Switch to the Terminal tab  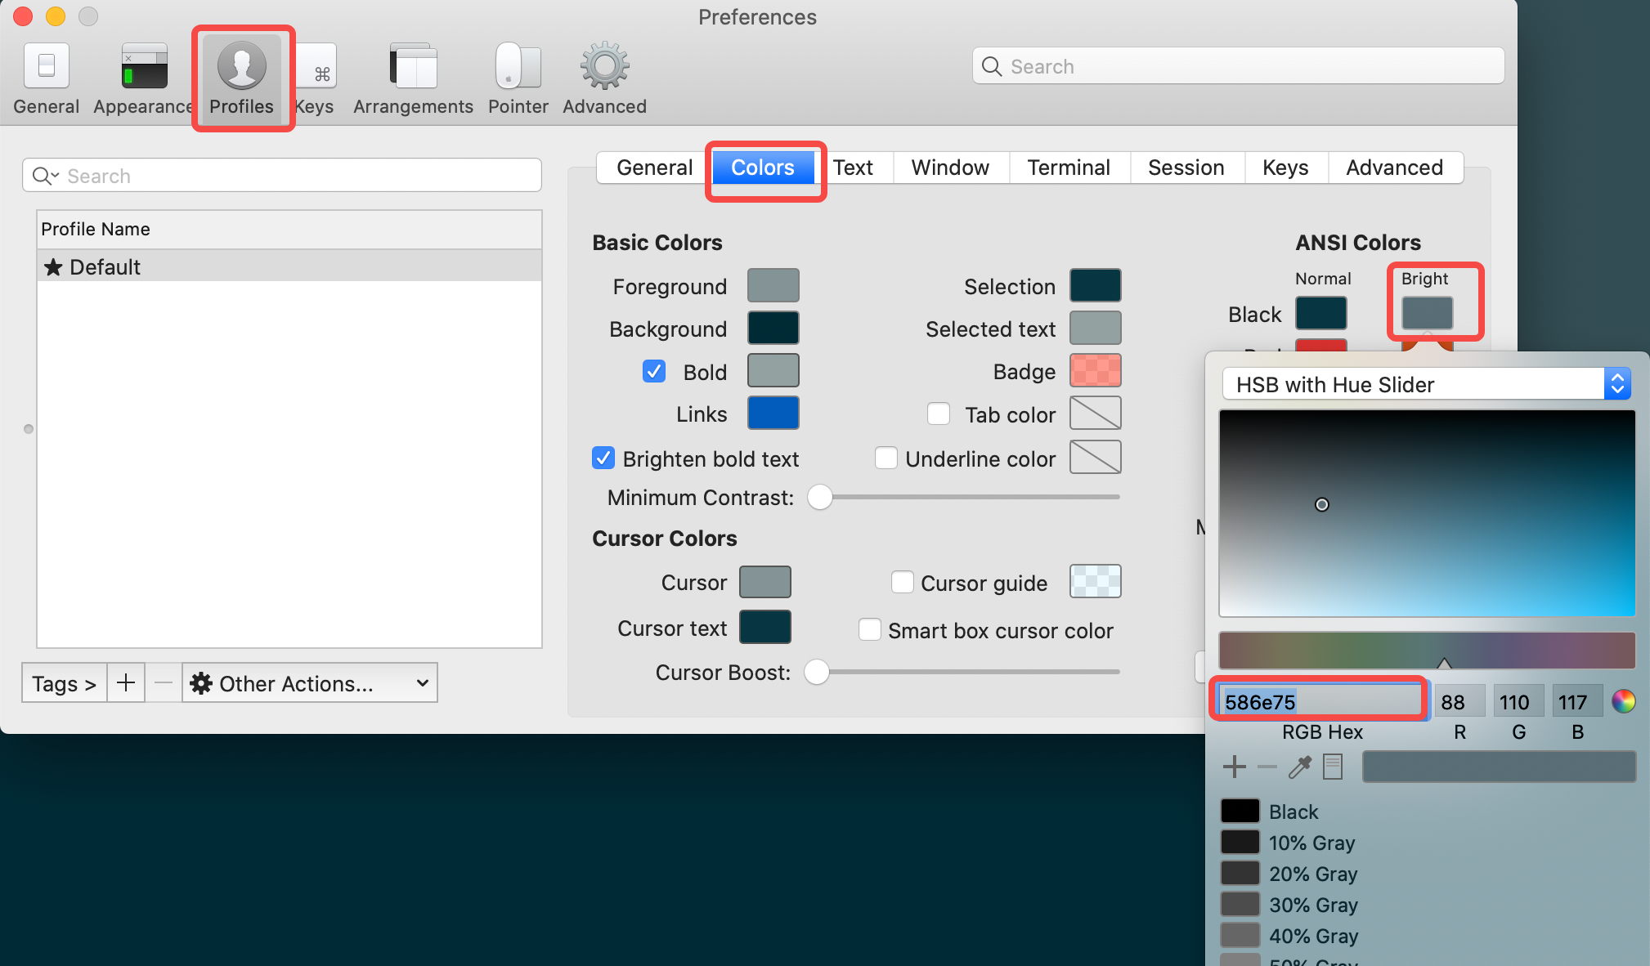tap(1068, 168)
